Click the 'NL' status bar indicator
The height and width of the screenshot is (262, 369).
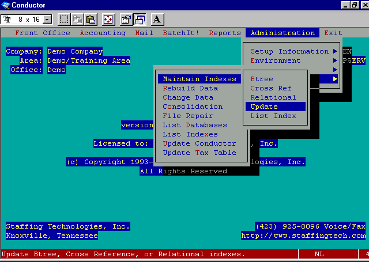point(319,254)
